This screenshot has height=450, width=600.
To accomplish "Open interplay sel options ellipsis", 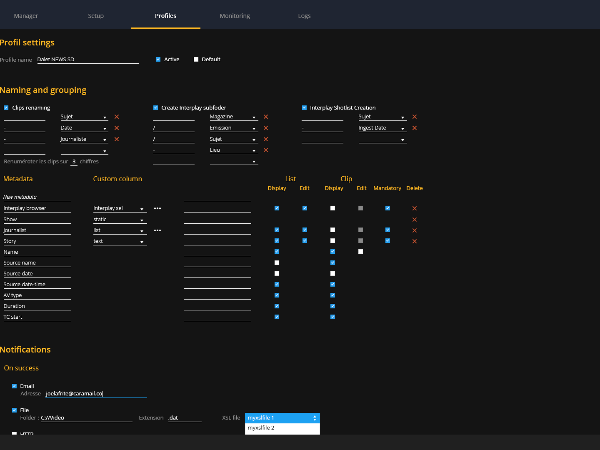I will (157, 208).
